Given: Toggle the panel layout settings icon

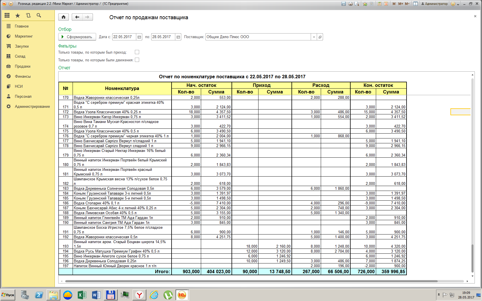Looking at the screenshot, I should tap(415, 4).
